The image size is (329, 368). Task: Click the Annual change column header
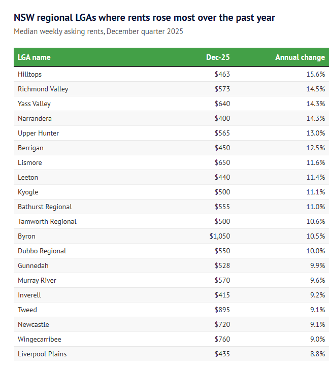[x=300, y=57]
